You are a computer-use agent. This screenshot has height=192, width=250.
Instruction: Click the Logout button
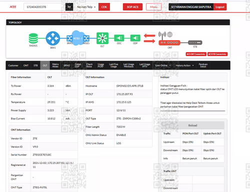pyautogui.click(x=220, y=7)
